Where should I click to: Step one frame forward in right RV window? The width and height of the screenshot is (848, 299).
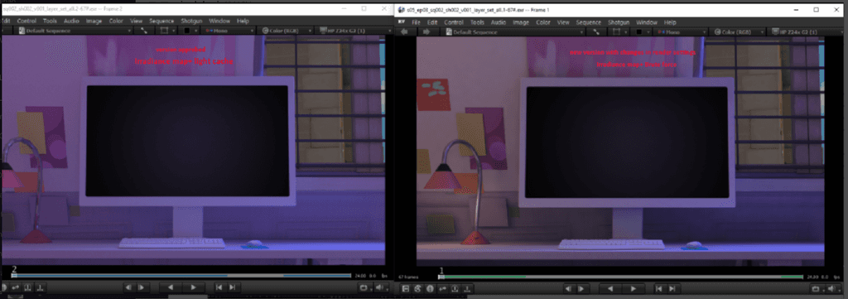tap(581, 289)
